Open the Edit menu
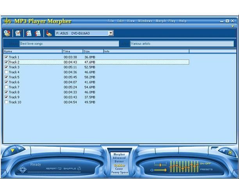 click(x=120, y=21)
